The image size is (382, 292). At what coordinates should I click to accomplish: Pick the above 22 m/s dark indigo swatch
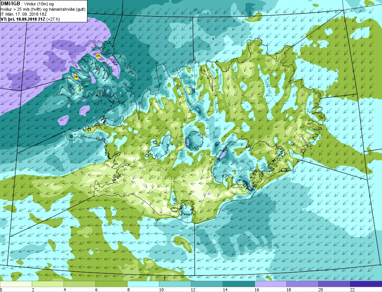(x=366, y=284)
